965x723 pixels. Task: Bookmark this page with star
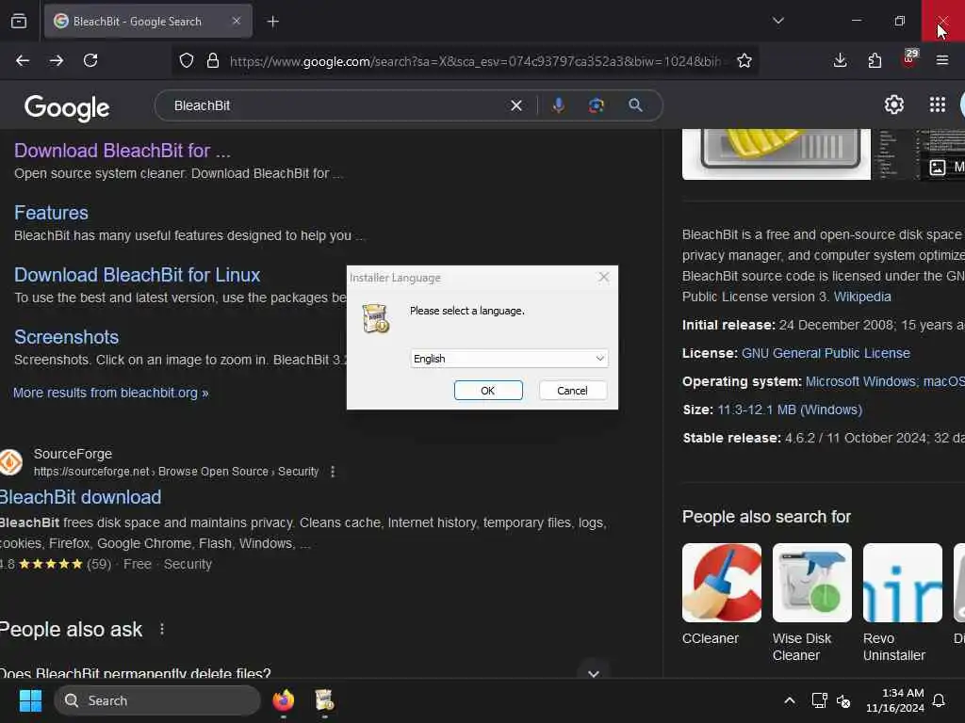(x=744, y=60)
